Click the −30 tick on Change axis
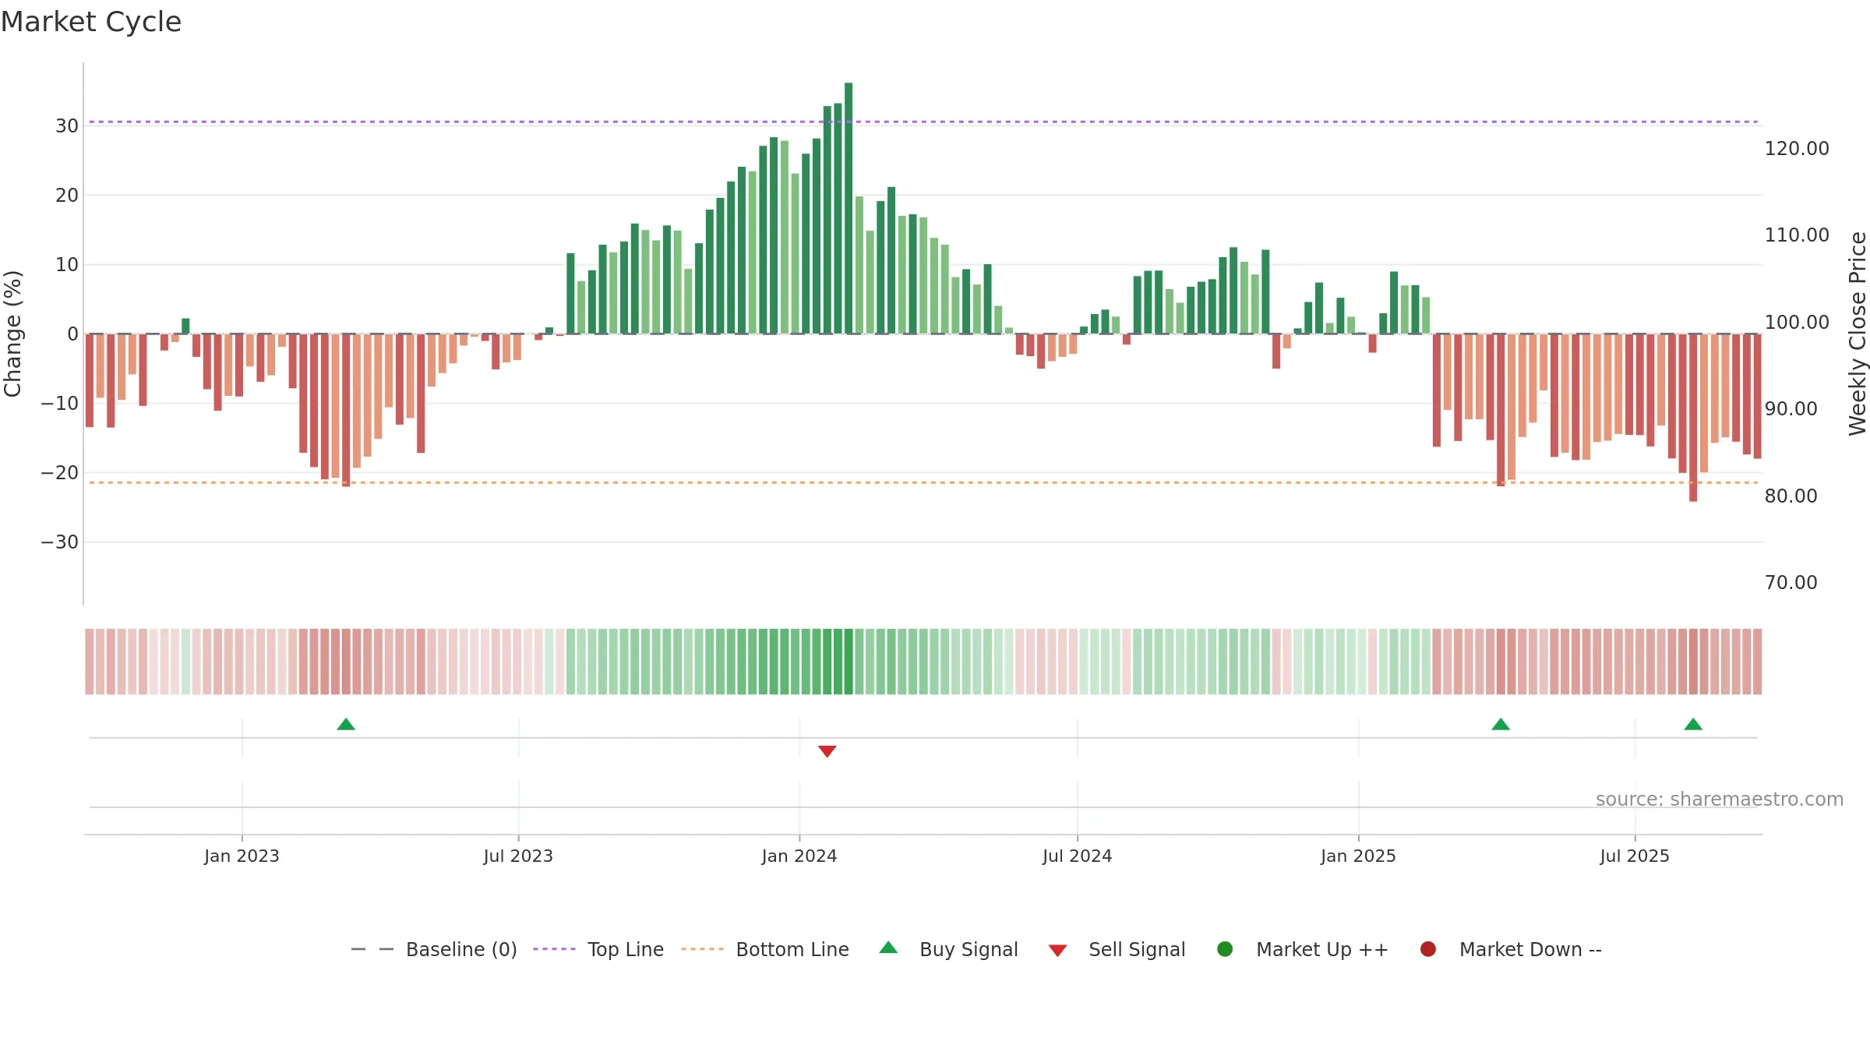This screenshot has width=1870, height=1052. click(x=60, y=542)
